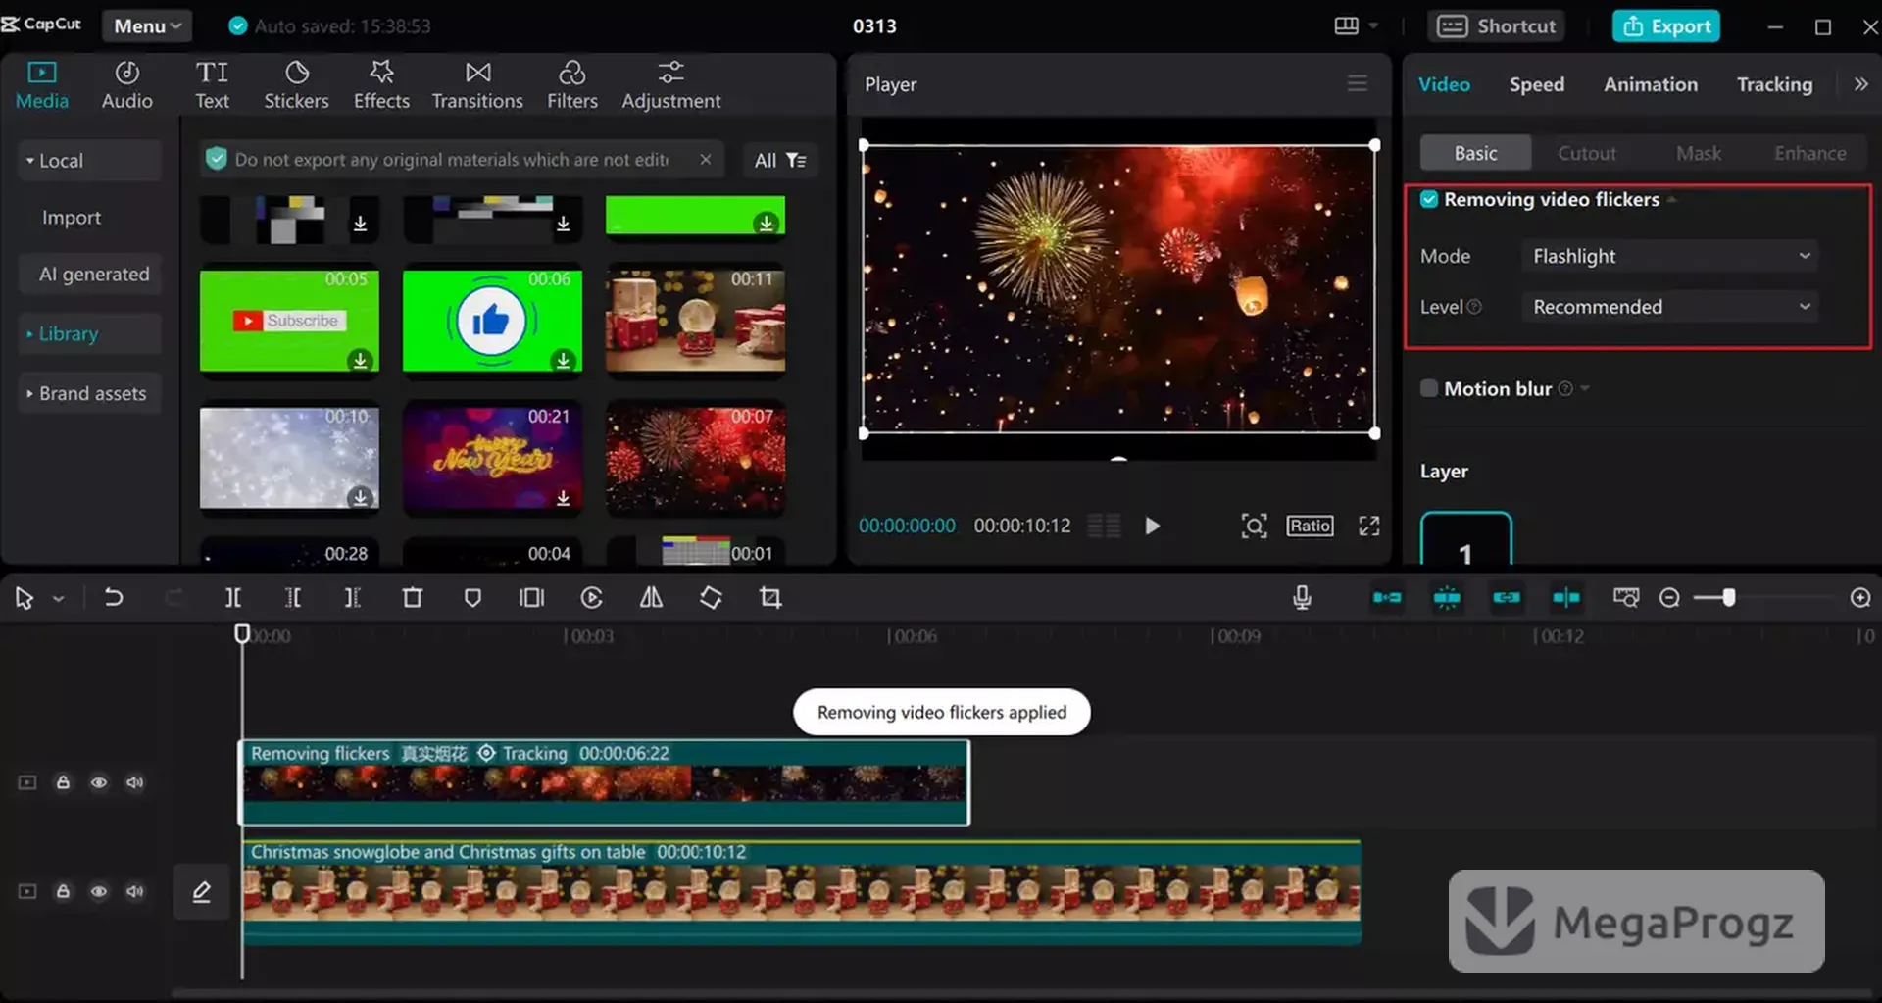The width and height of the screenshot is (1882, 1003).
Task: Click the Freeze frame icon
Action: (x=532, y=597)
